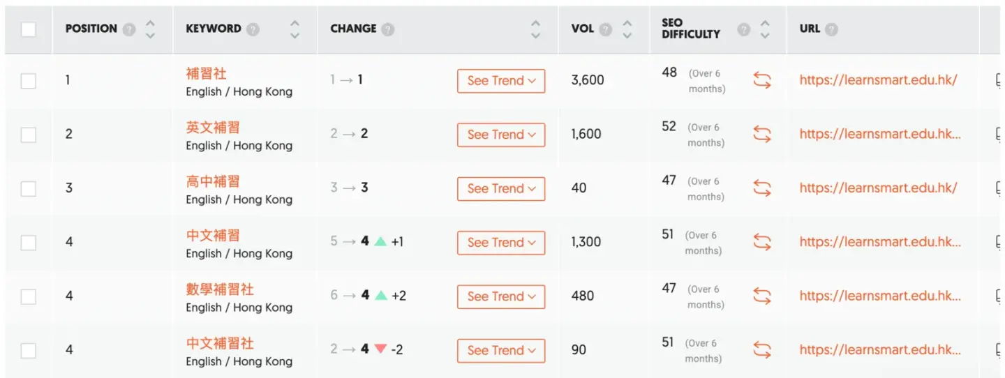
Task: Click the help icon beside KEYWORD header
Action: pyautogui.click(x=253, y=29)
